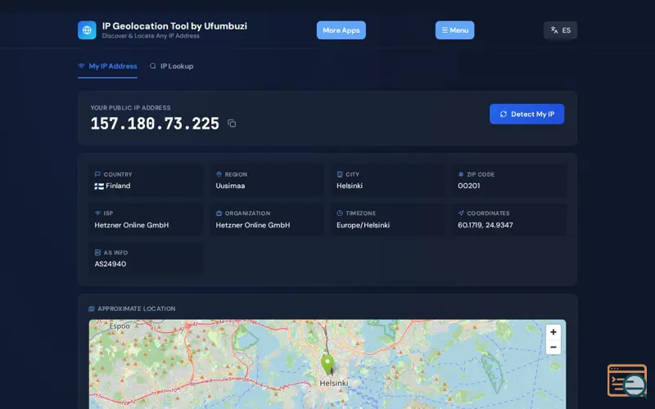Click the pin icon beside Region label
Image resolution: width=655 pixels, height=409 pixels.
219,174
